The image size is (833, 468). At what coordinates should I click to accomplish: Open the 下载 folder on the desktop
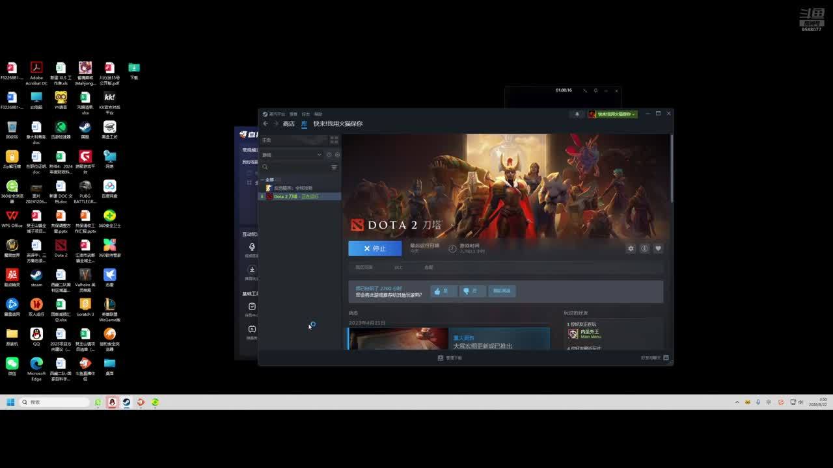coord(133,71)
